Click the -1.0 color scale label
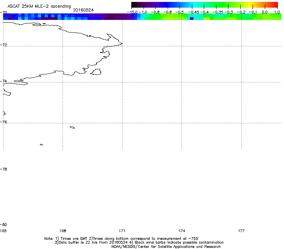Screen dimensions: 284x249 click(143, 12)
